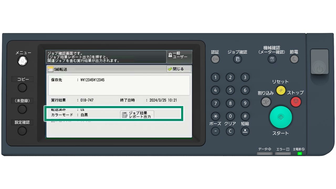Select the データ indicator lamp

(x=265, y=153)
